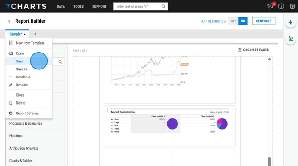Open the user profile icon

tap(292, 6)
